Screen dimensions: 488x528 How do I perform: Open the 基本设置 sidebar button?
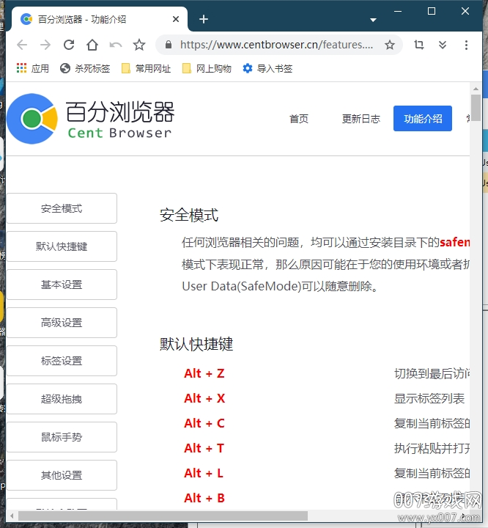tap(62, 285)
